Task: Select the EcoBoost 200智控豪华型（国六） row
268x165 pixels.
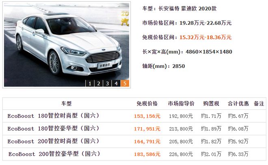Action: [x=134, y=154]
